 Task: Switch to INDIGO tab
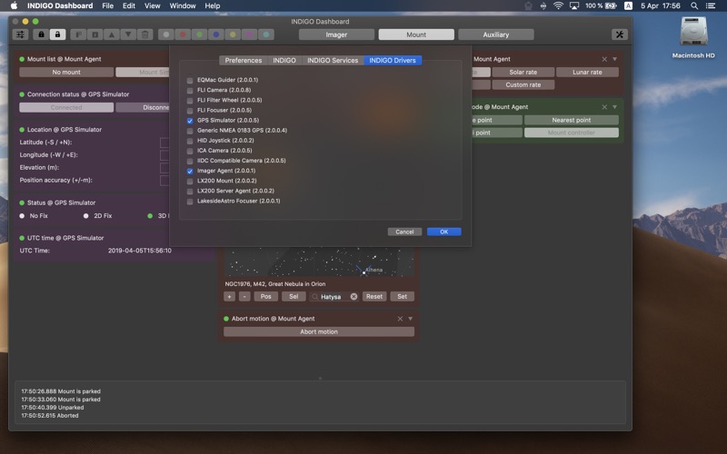[284, 60]
